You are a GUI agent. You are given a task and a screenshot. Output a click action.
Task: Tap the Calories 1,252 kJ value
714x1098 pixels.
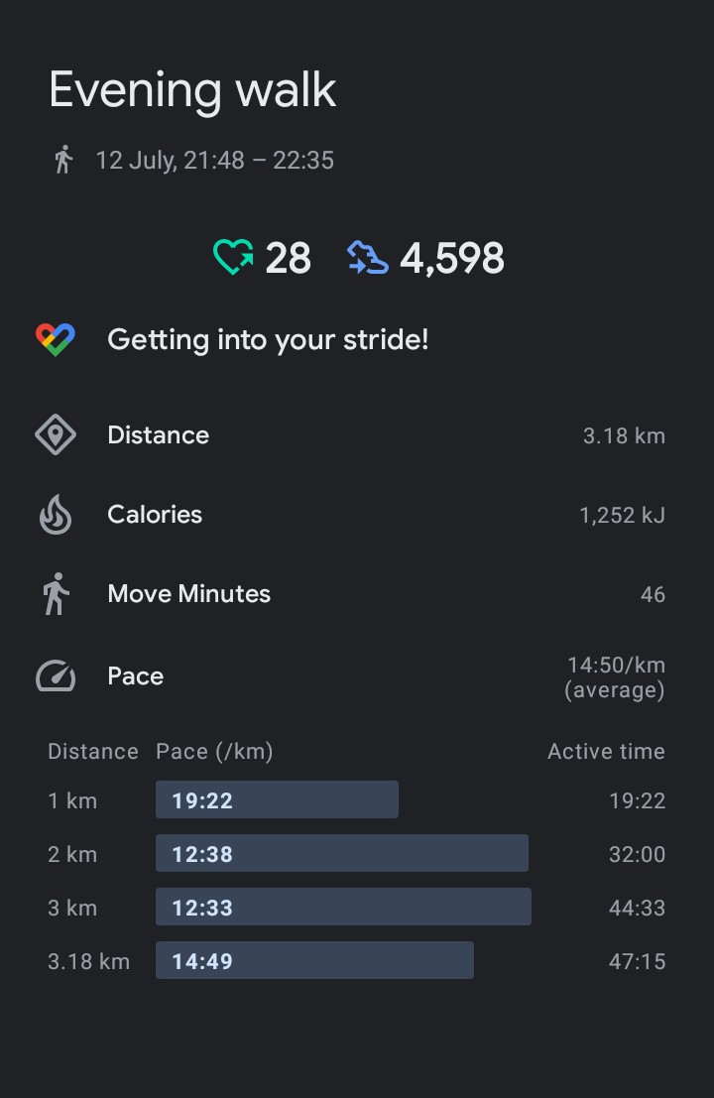622,515
